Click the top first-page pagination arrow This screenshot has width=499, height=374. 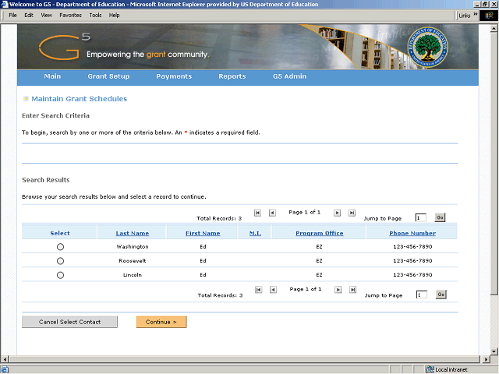pos(258,213)
